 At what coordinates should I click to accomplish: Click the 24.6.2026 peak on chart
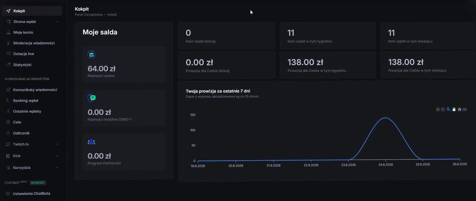click(x=385, y=118)
